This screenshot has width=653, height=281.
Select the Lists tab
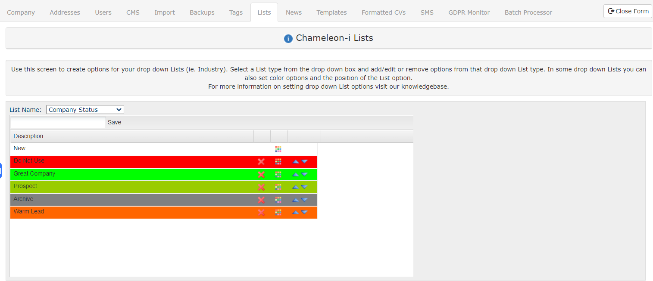(264, 12)
